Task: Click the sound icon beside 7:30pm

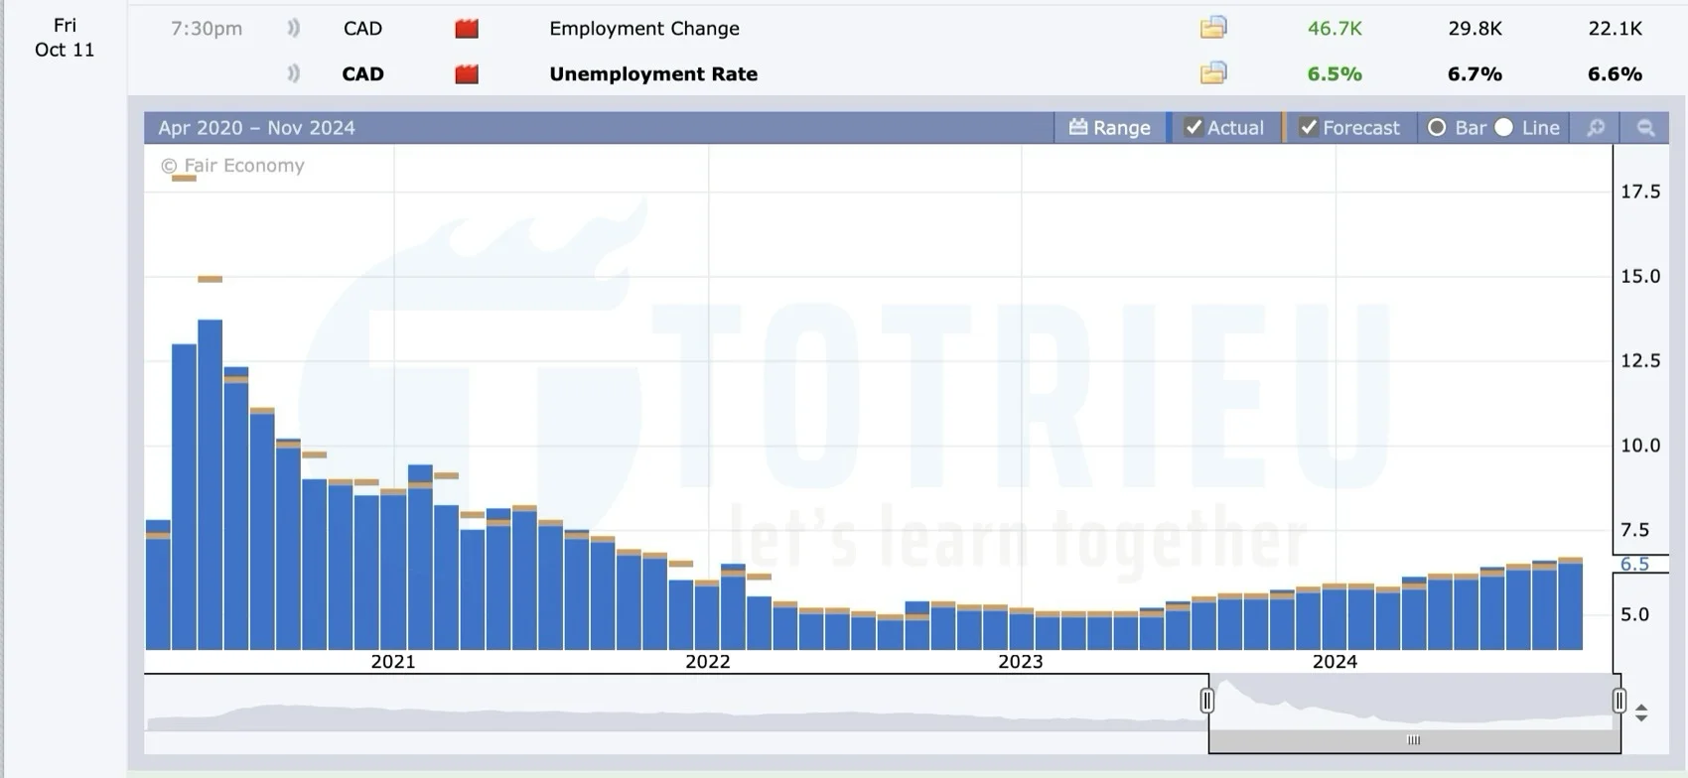Action: (293, 29)
